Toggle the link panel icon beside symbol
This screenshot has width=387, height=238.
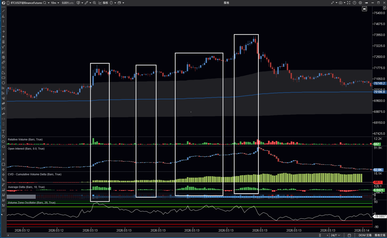pos(8,3)
